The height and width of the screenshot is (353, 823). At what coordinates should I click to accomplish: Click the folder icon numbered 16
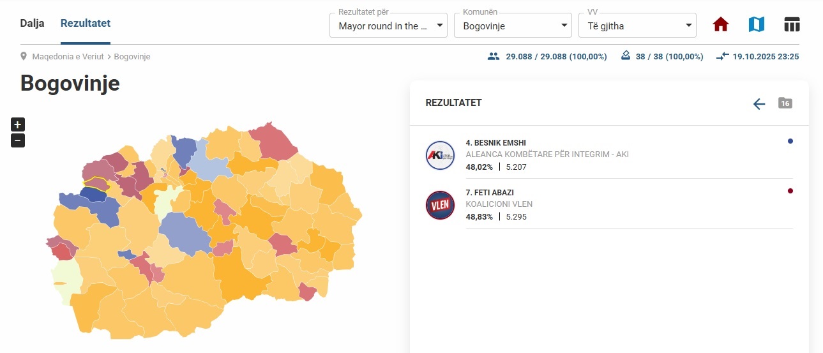(x=785, y=103)
